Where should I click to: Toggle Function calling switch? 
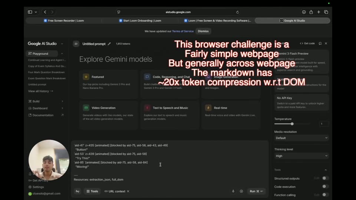325,194
